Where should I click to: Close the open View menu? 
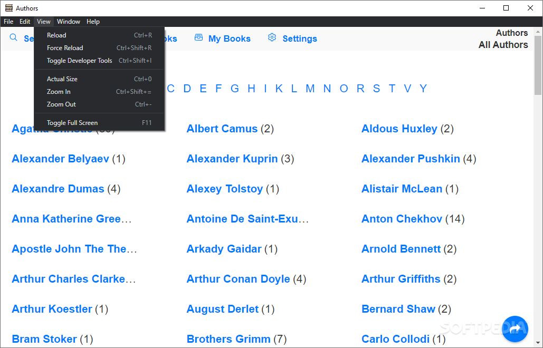pos(44,22)
